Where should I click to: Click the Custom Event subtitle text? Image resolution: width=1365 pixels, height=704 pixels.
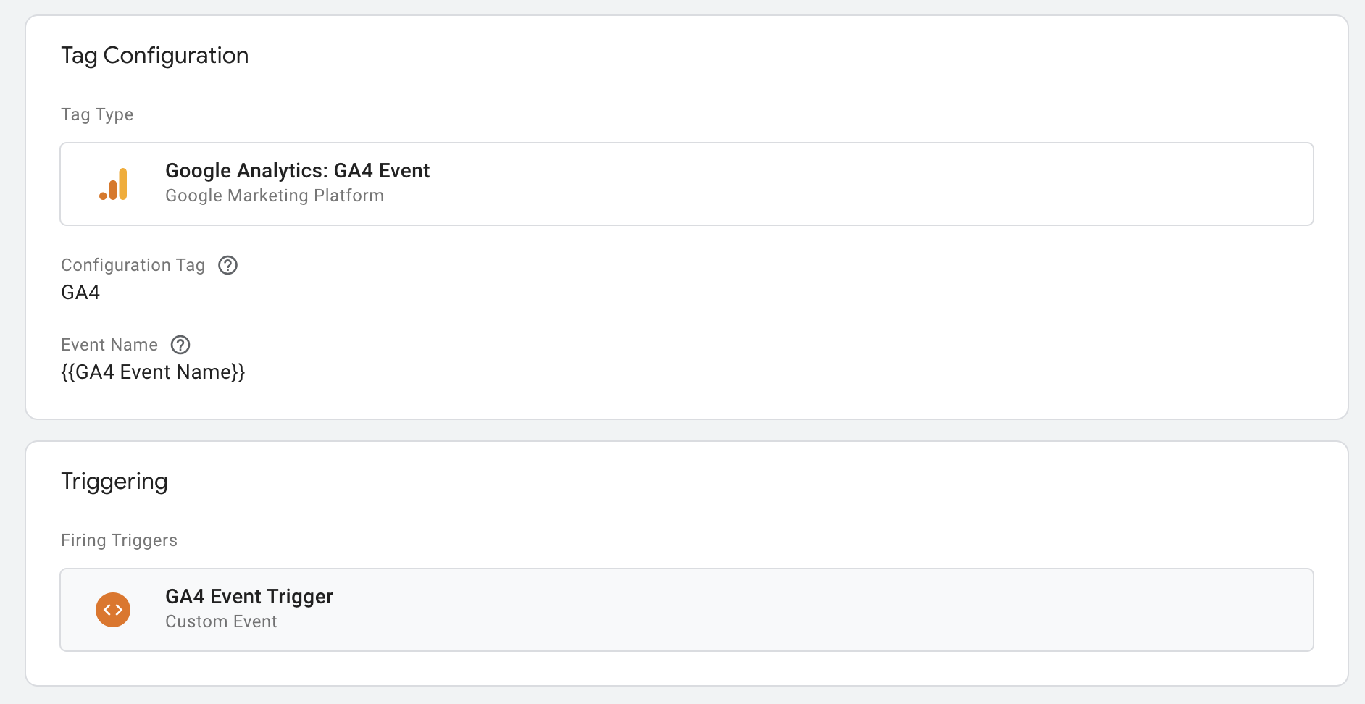tap(221, 621)
